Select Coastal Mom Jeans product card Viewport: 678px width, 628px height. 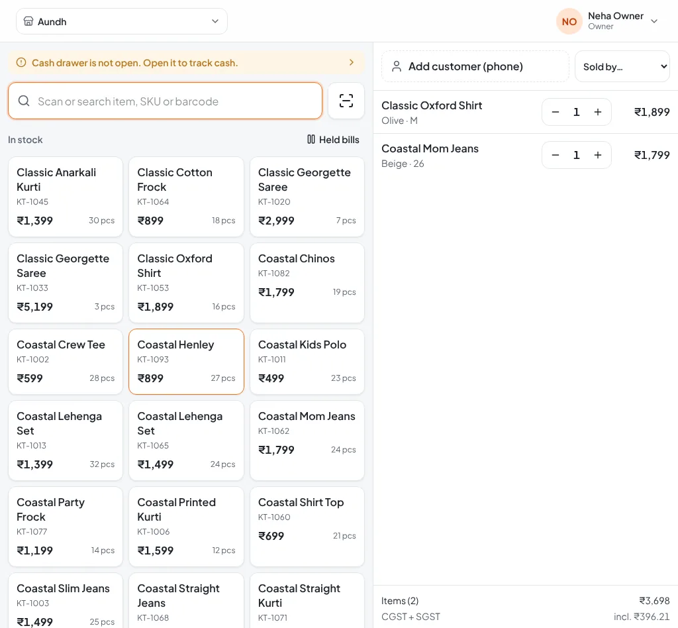[307, 441]
